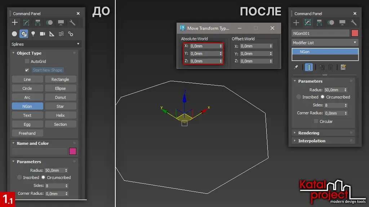The width and height of the screenshot is (369, 207).
Task: Click the Star shape button
Action: click(x=61, y=106)
